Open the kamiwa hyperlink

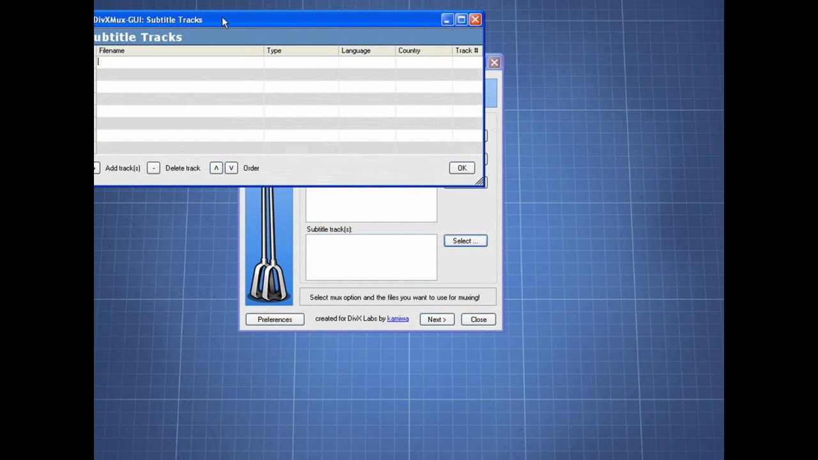(397, 319)
